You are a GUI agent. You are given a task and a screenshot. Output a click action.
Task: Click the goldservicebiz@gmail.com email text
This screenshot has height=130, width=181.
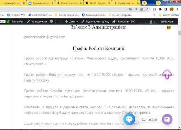coord(45,37)
